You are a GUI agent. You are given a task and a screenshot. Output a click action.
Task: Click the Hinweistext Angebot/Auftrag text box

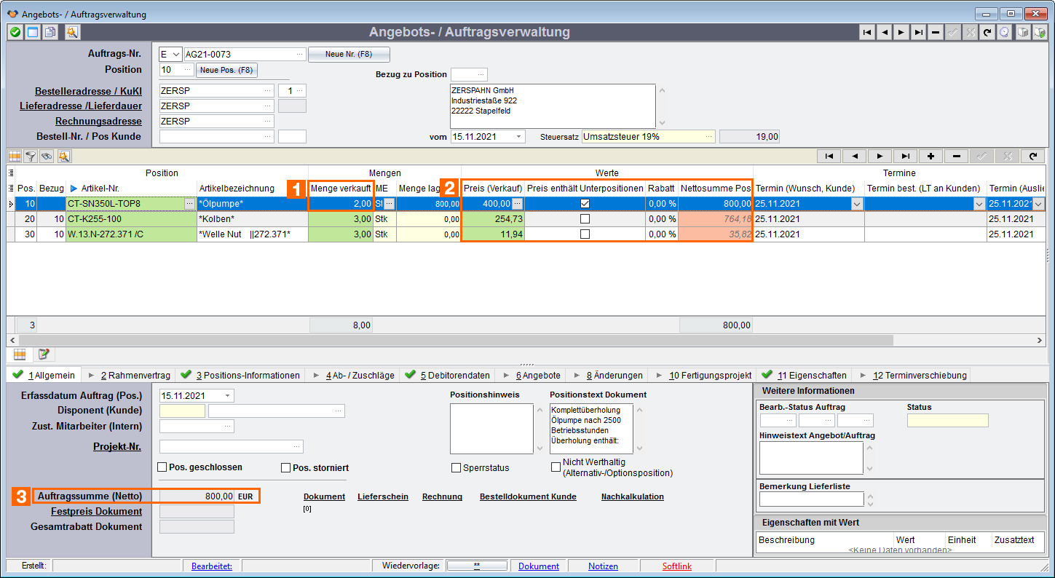(x=811, y=458)
